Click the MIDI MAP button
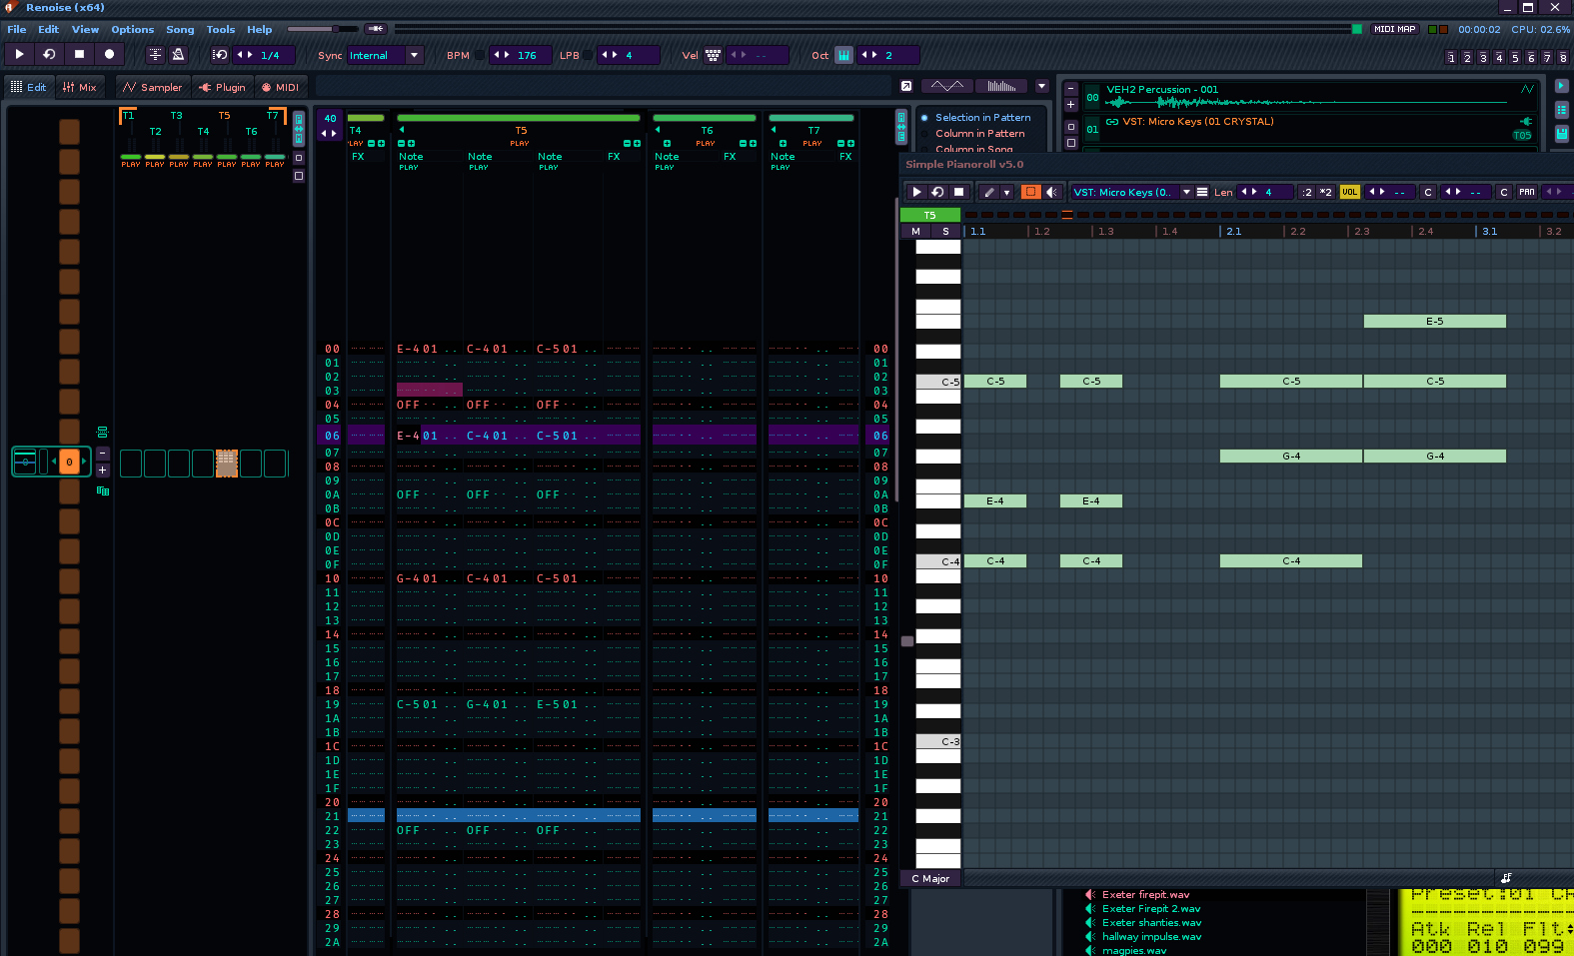The image size is (1574, 956). coord(1394,29)
